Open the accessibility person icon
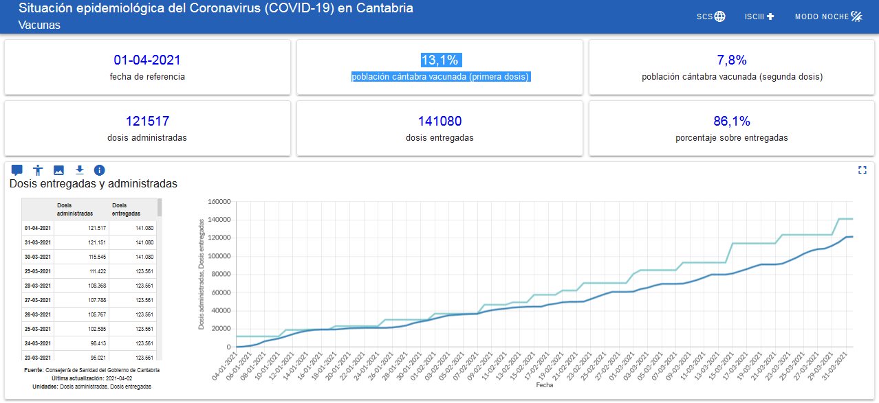Image resolution: width=879 pixels, height=403 pixels. 38,170
